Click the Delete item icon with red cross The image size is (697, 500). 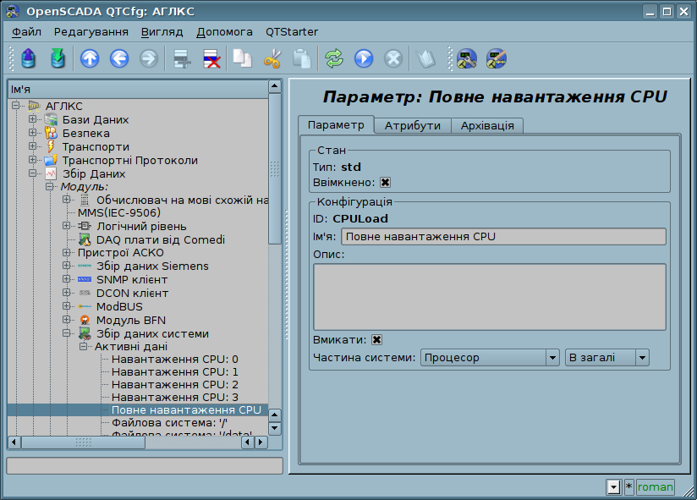click(x=211, y=59)
